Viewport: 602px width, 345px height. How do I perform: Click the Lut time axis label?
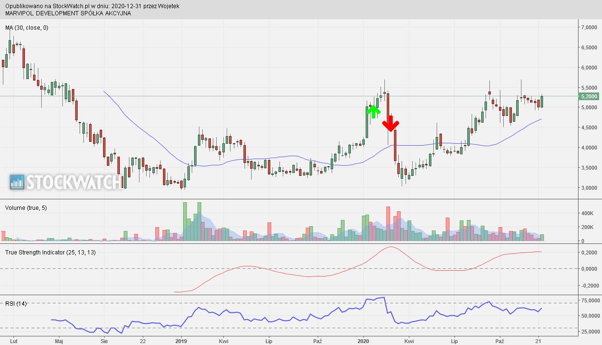(x=13, y=342)
